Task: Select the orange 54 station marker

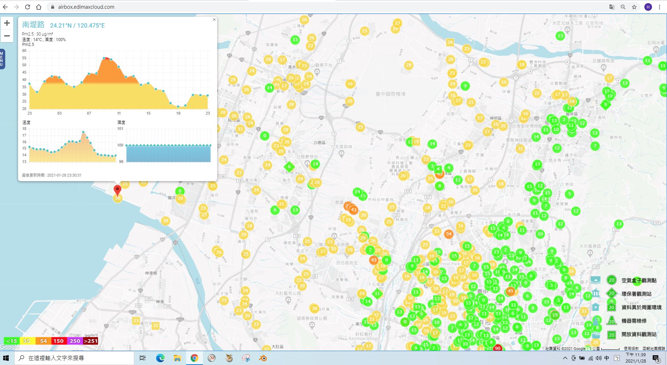Action: tap(449, 234)
